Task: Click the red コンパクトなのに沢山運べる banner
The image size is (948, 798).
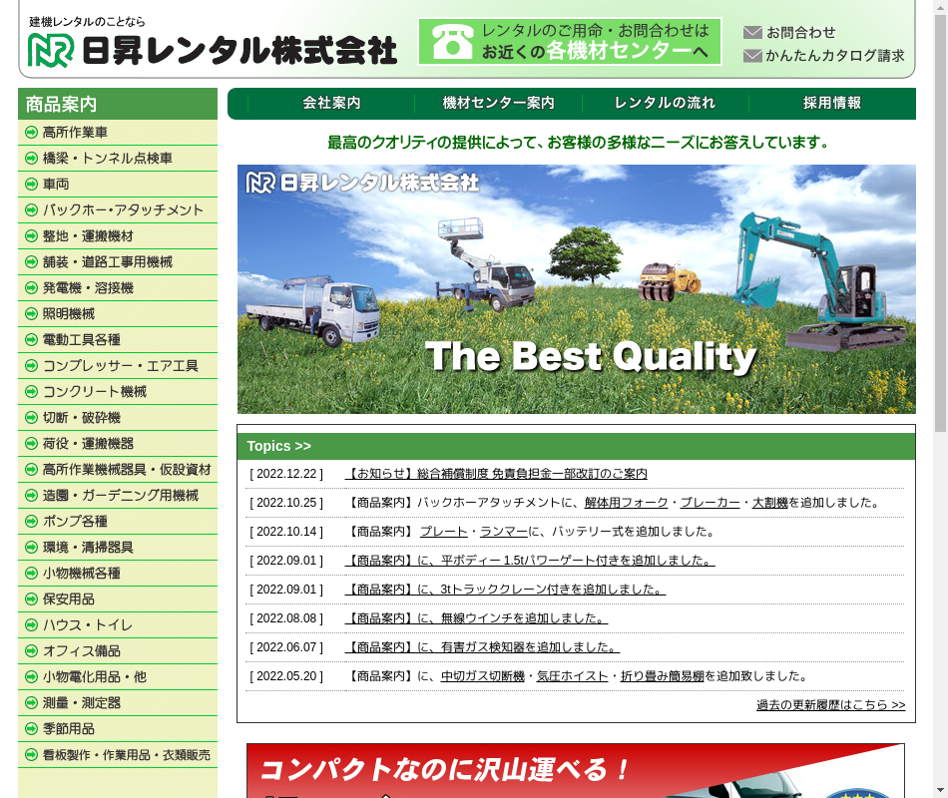Action: [576, 771]
